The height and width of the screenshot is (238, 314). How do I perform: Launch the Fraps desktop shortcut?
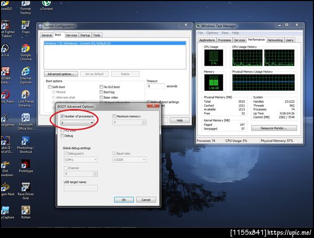point(26,27)
